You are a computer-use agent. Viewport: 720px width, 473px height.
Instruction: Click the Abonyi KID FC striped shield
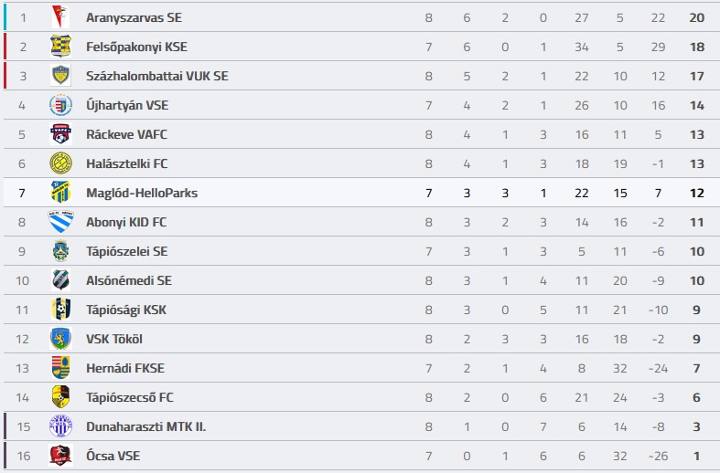point(60,222)
